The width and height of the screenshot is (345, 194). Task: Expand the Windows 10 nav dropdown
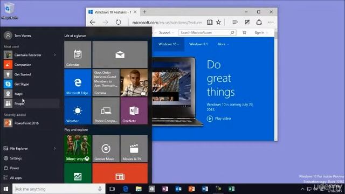[x=169, y=44]
